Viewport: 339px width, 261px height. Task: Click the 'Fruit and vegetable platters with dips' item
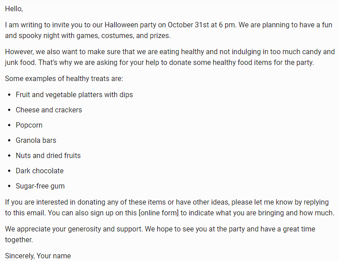pyautogui.click(x=74, y=95)
